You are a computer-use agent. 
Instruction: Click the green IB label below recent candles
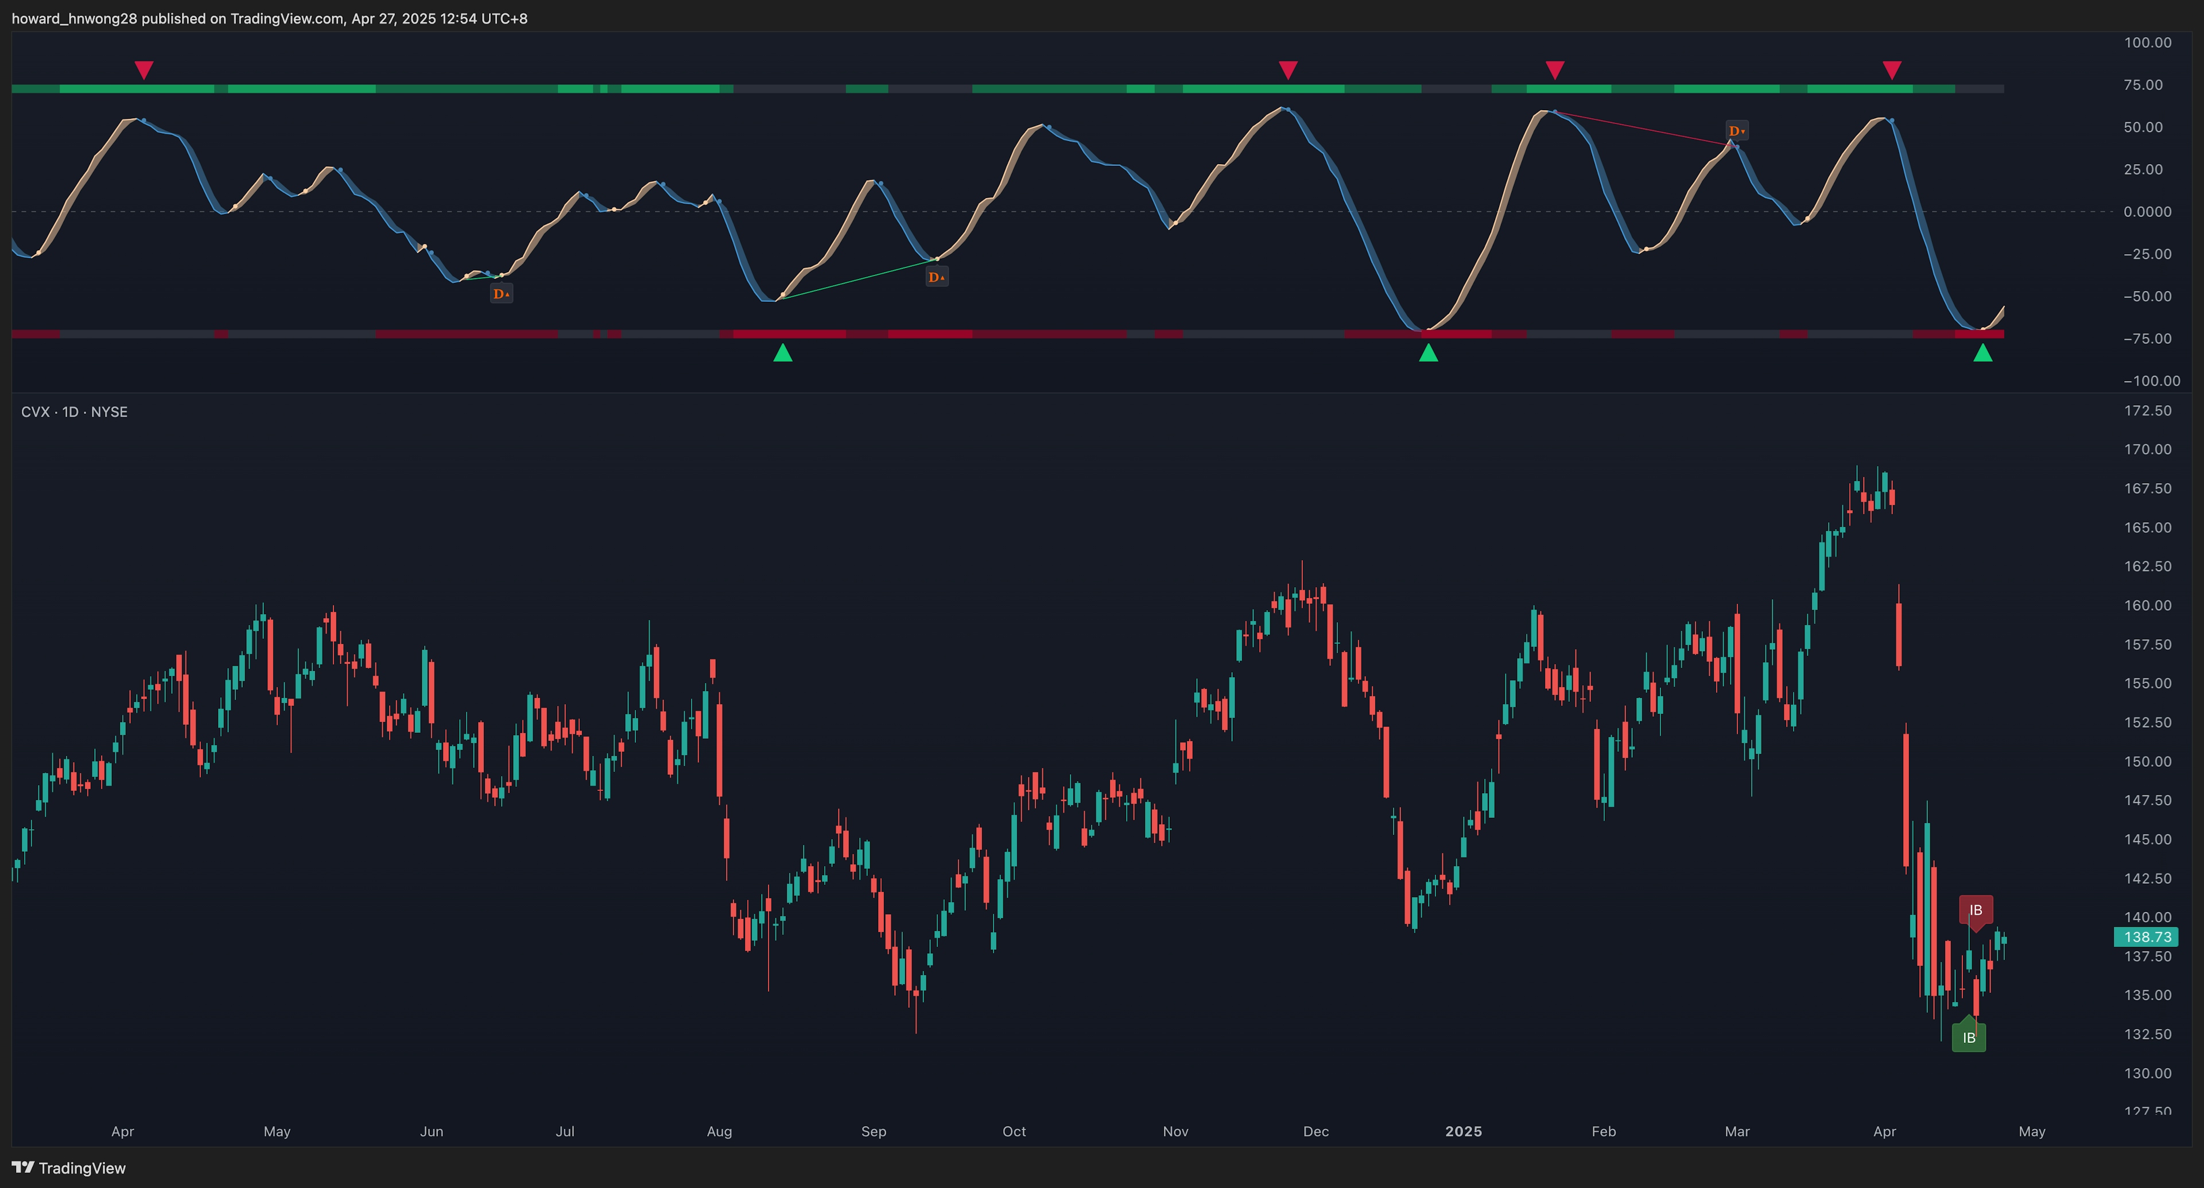pyautogui.click(x=1969, y=1038)
